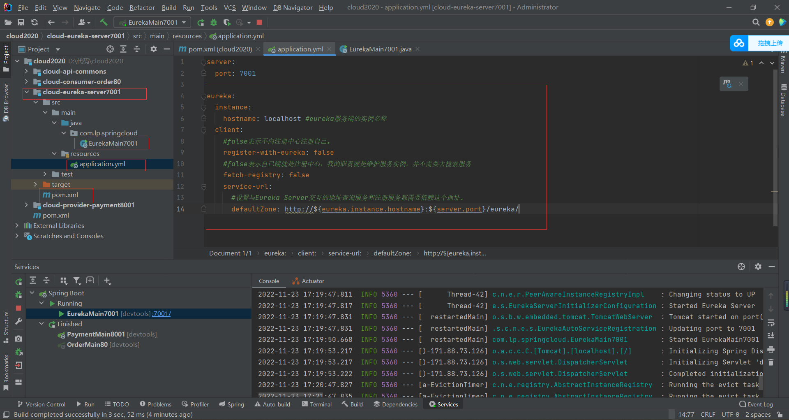The image size is (789, 420).
Task: Click the Save All icon
Action: click(x=21, y=22)
